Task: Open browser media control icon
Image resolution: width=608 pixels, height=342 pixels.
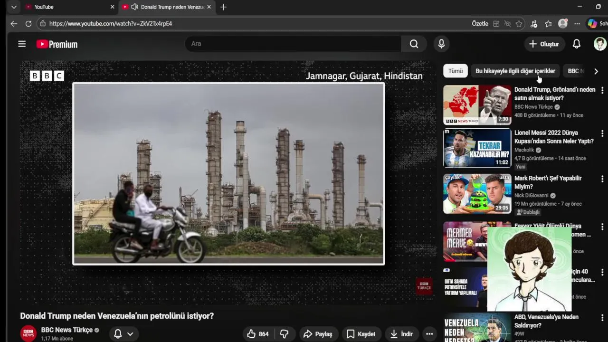Action: point(534,24)
